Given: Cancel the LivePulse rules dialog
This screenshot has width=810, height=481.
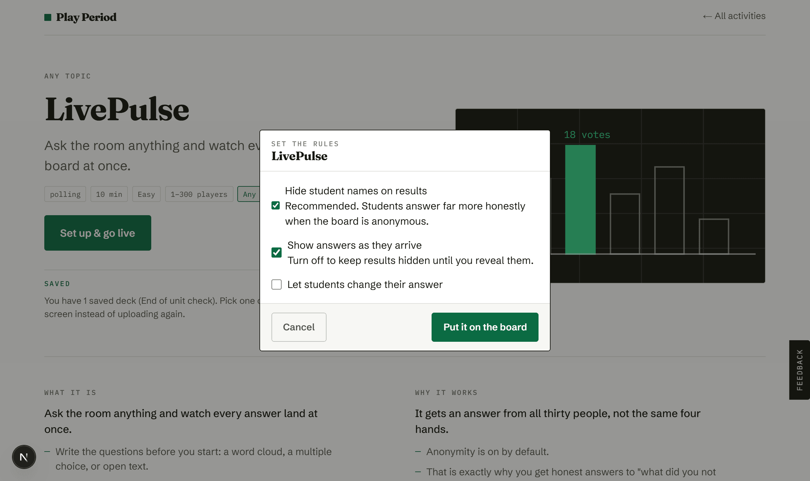Looking at the screenshot, I should (x=299, y=327).
